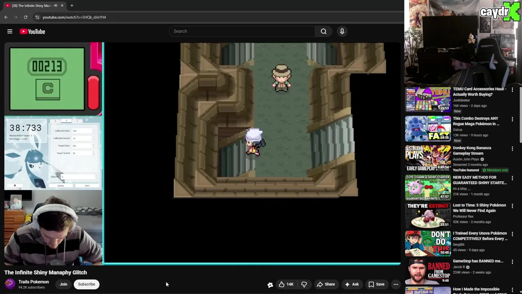The height and width of the screenshot is (294, 522).
Task: Click the Thanks heart icon button
Action: coord(270,285)
